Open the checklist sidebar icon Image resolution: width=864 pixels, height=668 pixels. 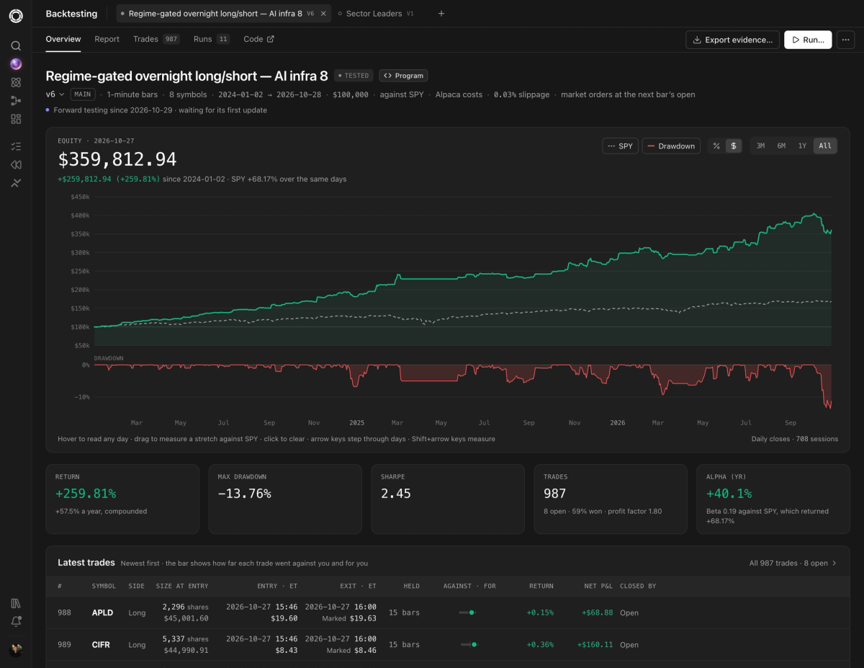[16, 146]
